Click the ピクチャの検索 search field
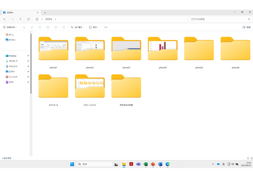Image resolution: width=253 pixels, height=187 pixels. tap(218, 19)
